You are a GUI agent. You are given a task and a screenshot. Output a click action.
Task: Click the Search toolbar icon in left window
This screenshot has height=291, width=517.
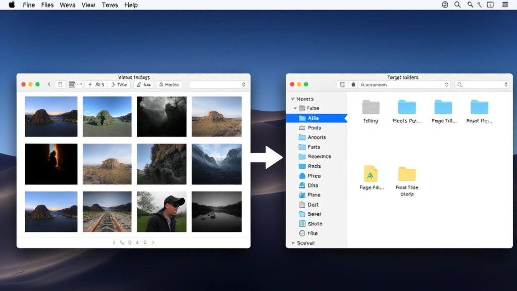(x=162, y=84)
